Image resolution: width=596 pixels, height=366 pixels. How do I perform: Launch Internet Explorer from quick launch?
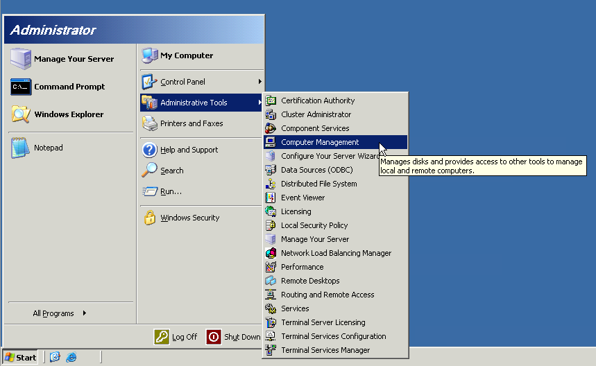coord(71,357)
